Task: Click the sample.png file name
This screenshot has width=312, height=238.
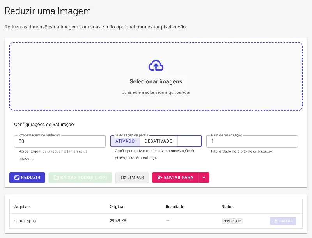Action: pyautogui.click(x=25, y=221)
